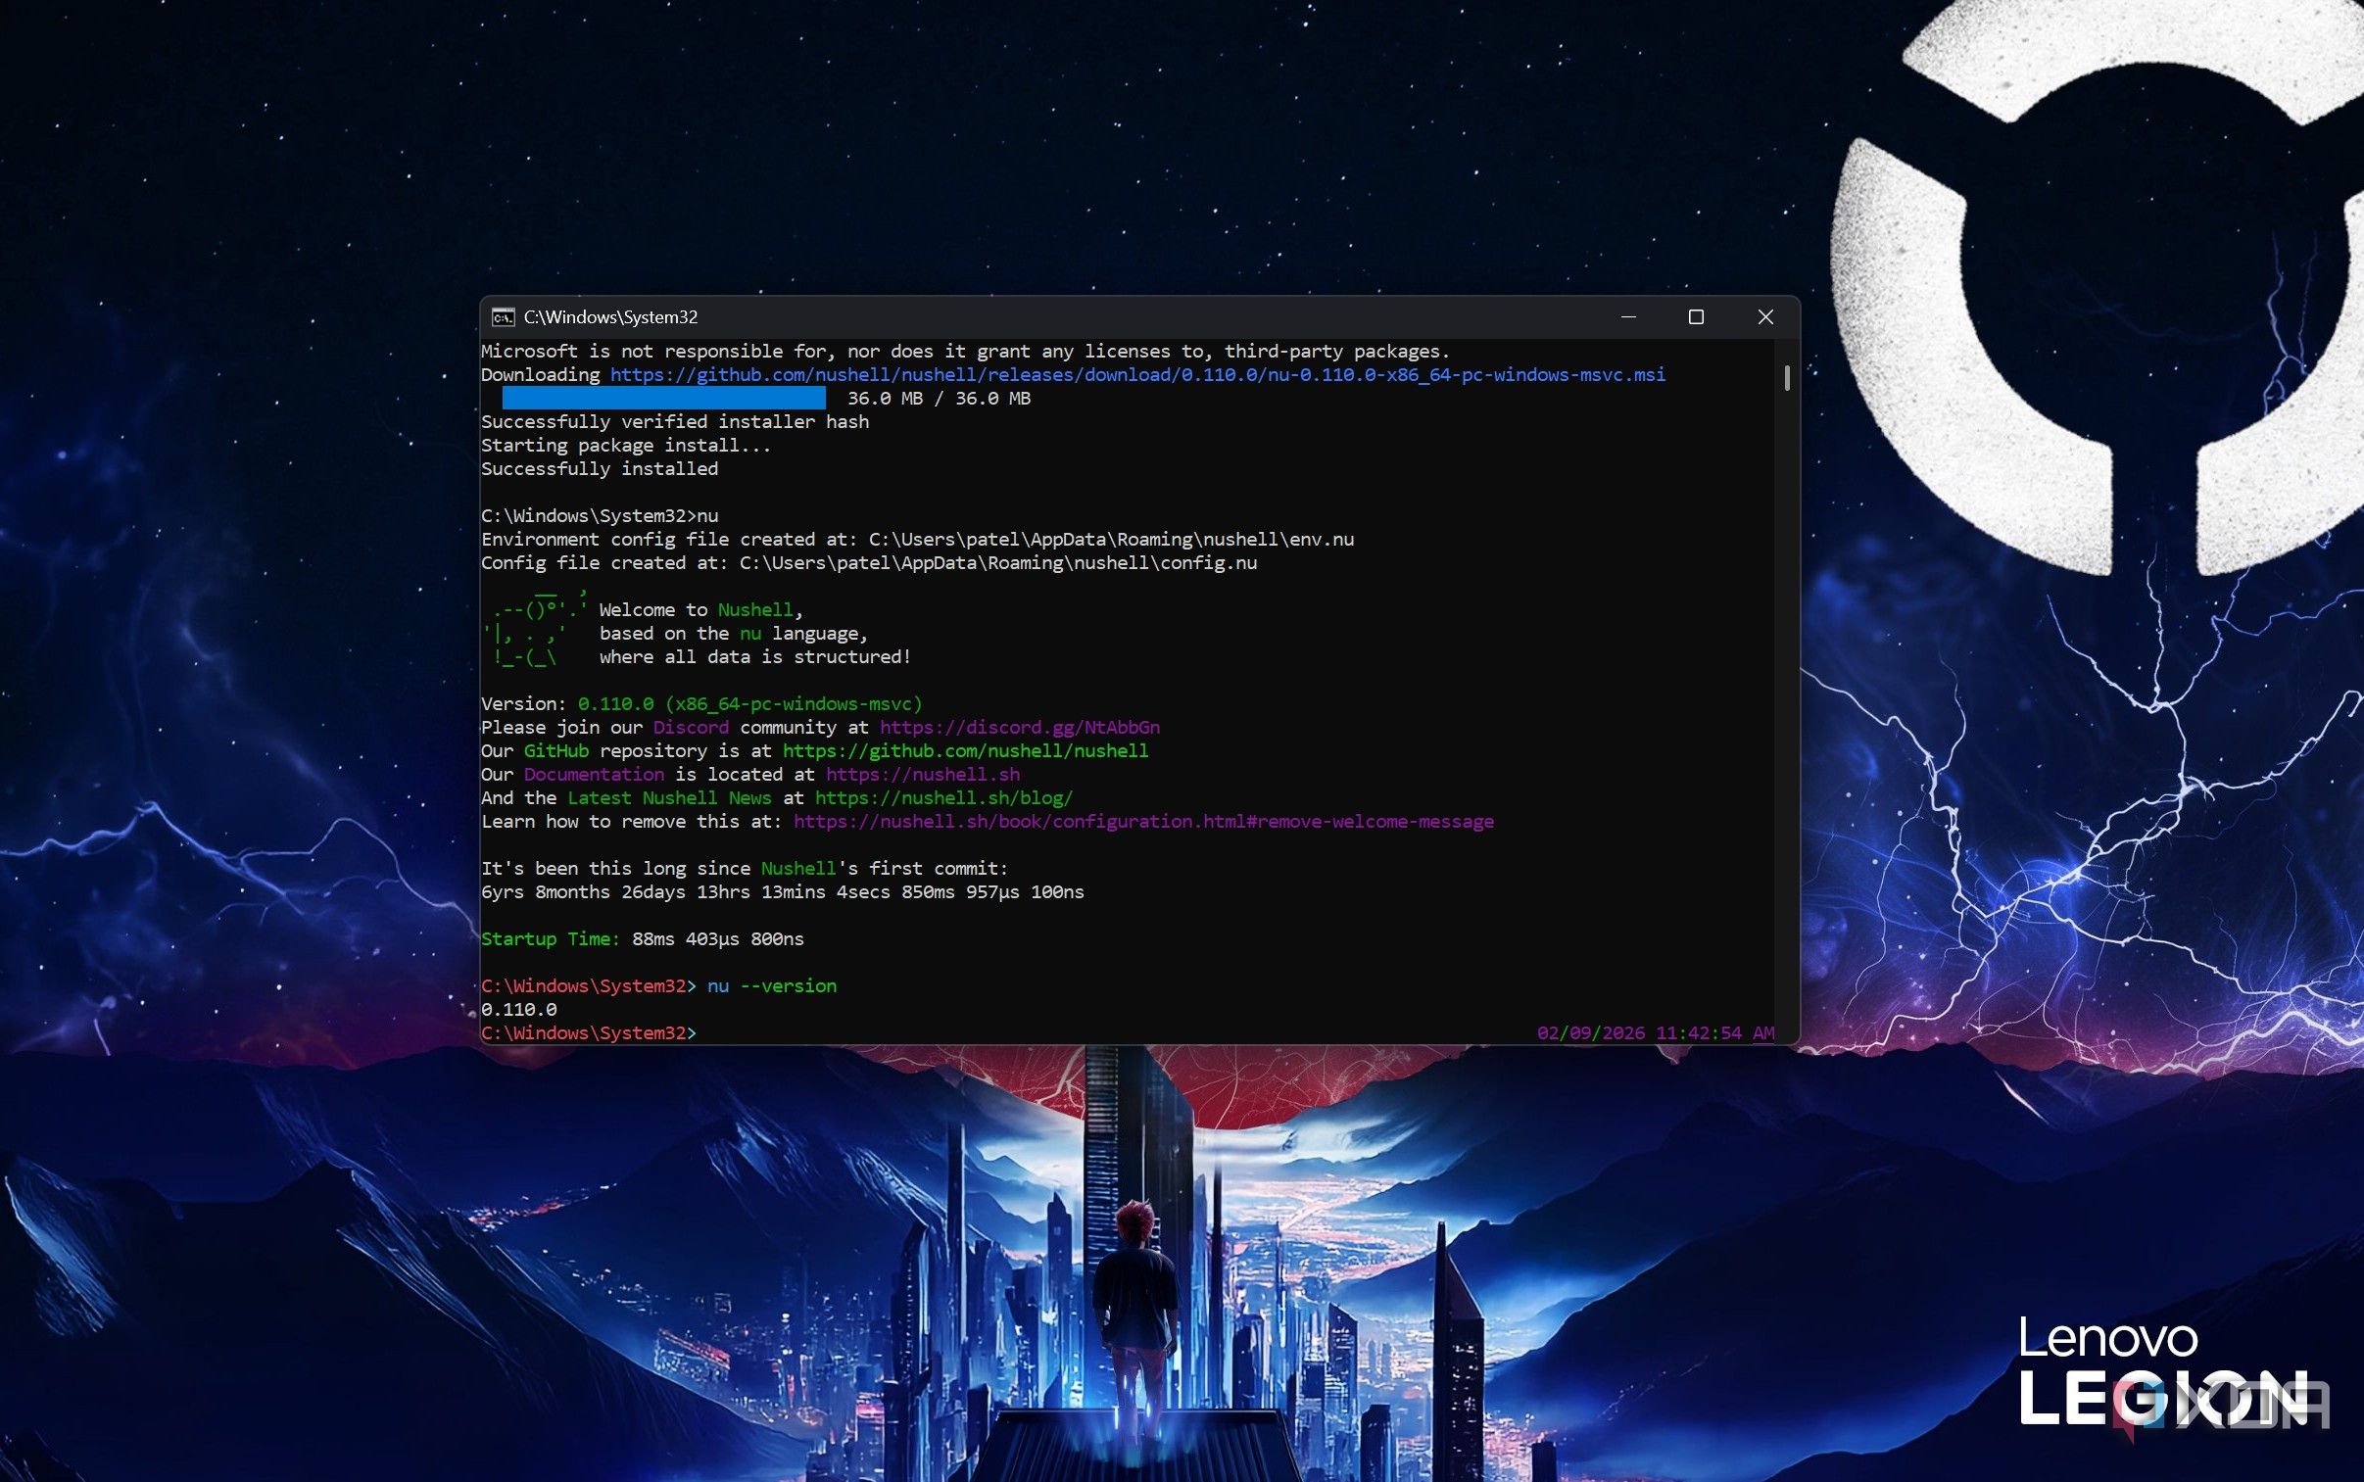Click 'where all data is structured!' text

tap(754, 656)
